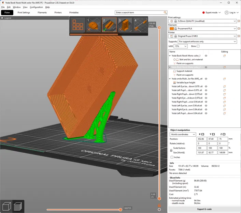This screenshot has width=241, height=213.
Task: Select bed 1 thumbnail in bed selector
Action: (93, 25)
